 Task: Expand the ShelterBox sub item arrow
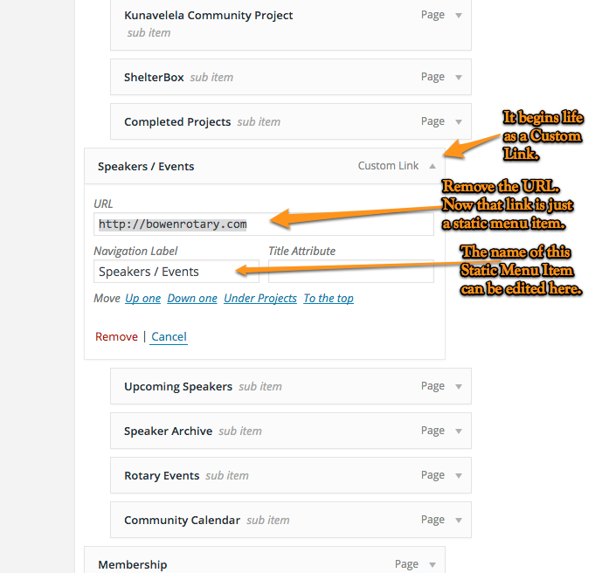click(x=459, y=77)
